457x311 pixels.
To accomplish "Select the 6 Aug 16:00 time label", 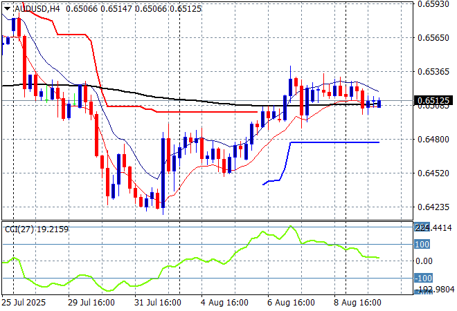I will (x=291, y=303).
